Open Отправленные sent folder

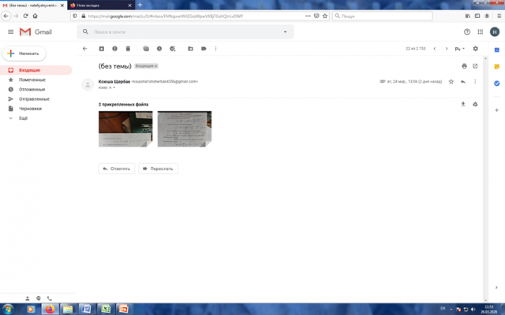[34, 99]
